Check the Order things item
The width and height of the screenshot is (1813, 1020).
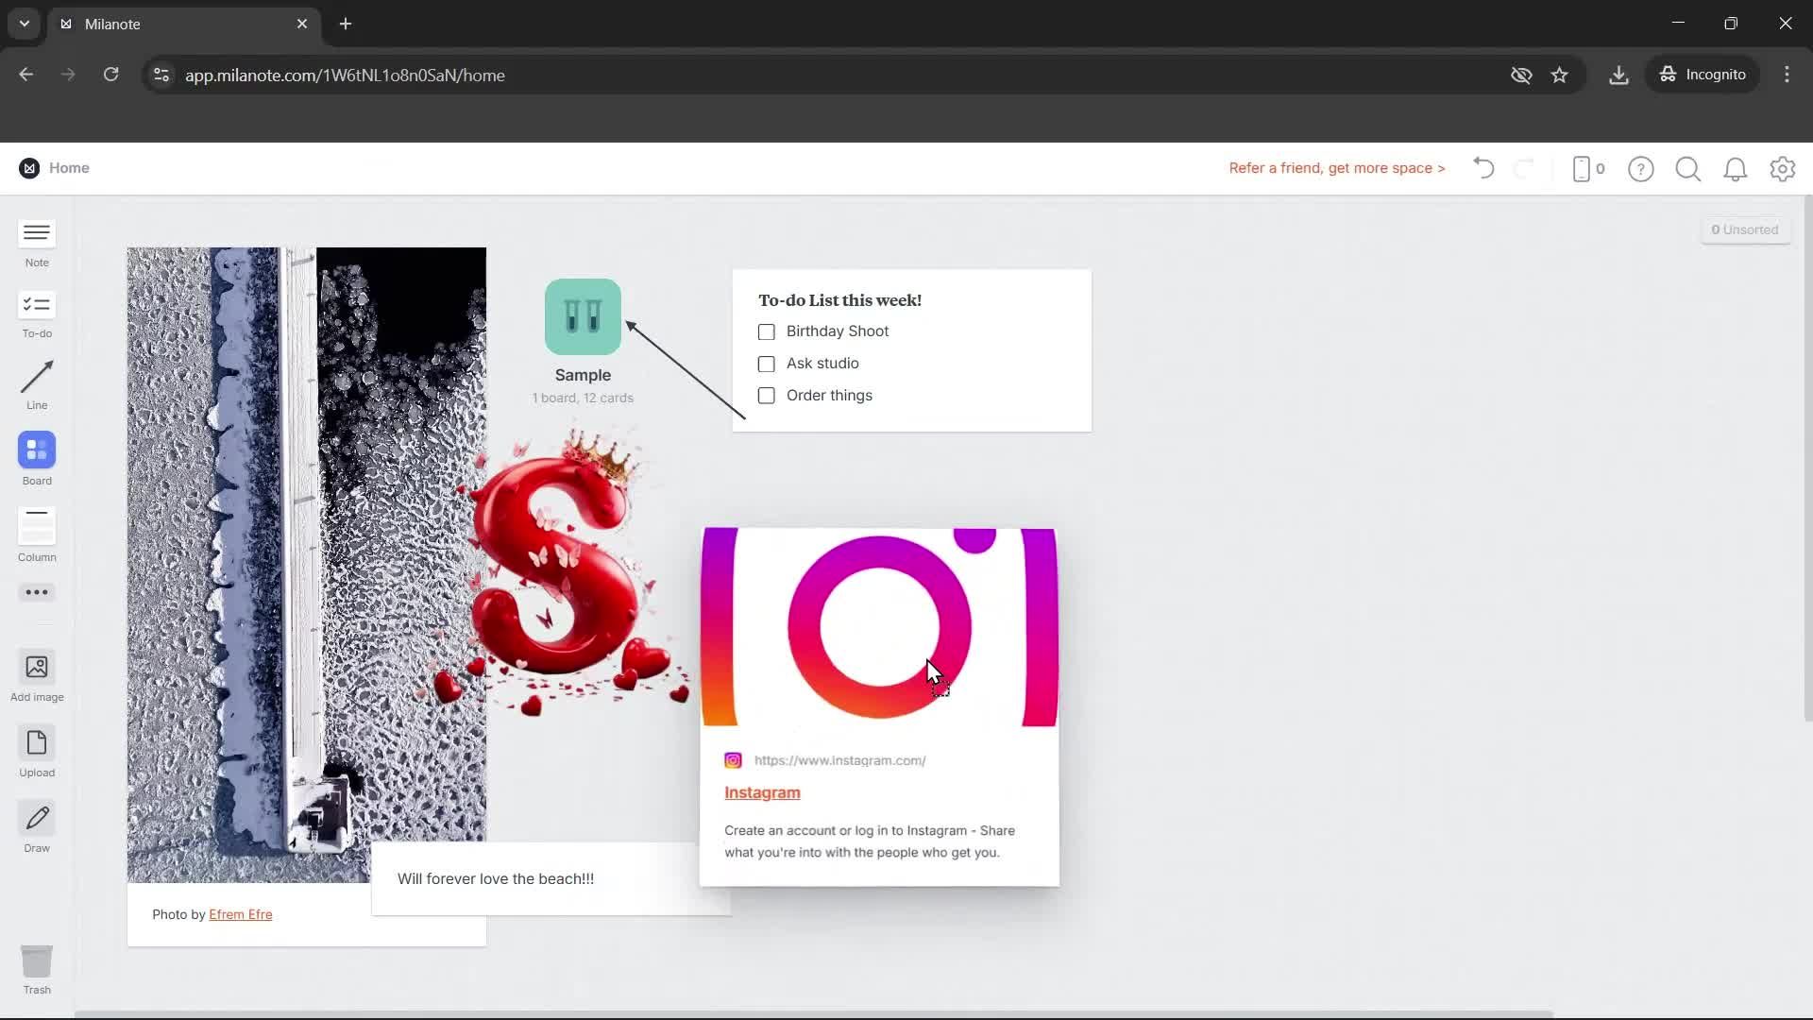(x=766, y=396)
